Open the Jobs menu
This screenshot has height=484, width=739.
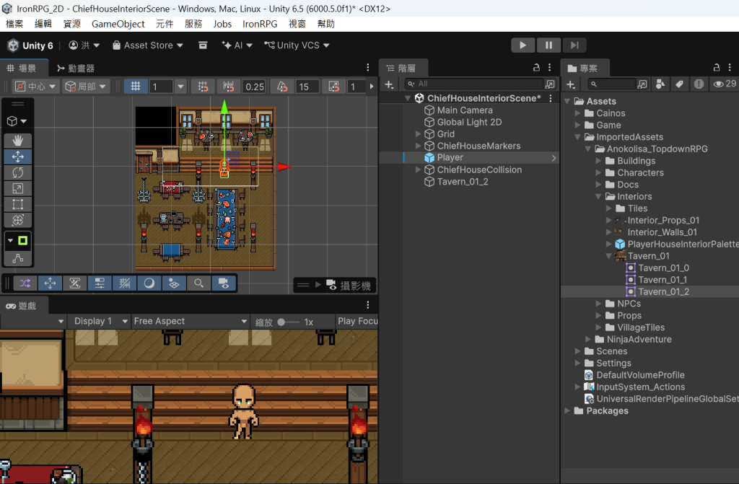(222, 24)
